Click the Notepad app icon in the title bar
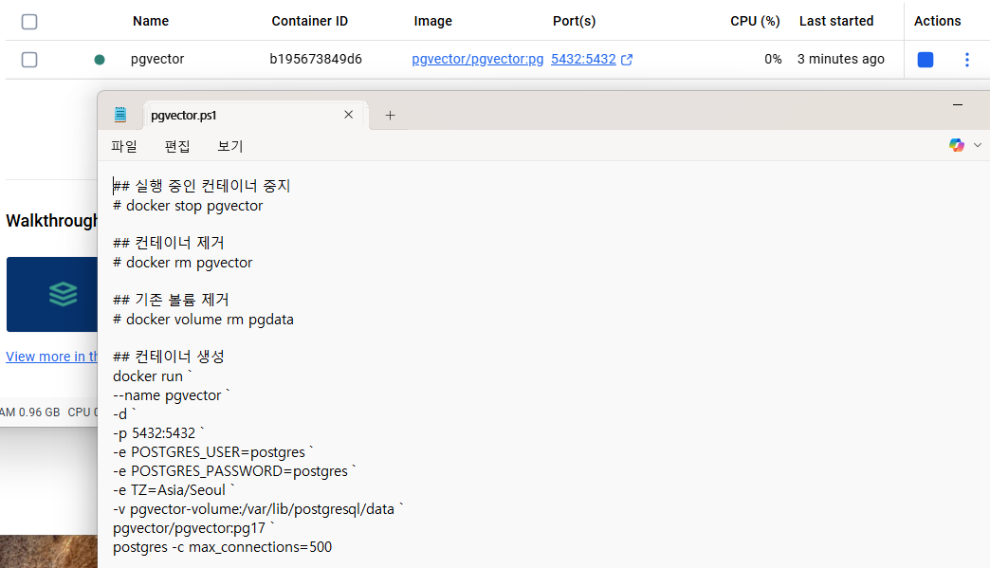This screenshot has width=990, height=568. coord(120,114)
